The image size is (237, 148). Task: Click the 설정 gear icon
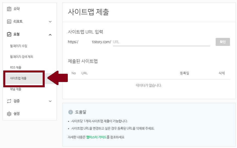[9, 114]
